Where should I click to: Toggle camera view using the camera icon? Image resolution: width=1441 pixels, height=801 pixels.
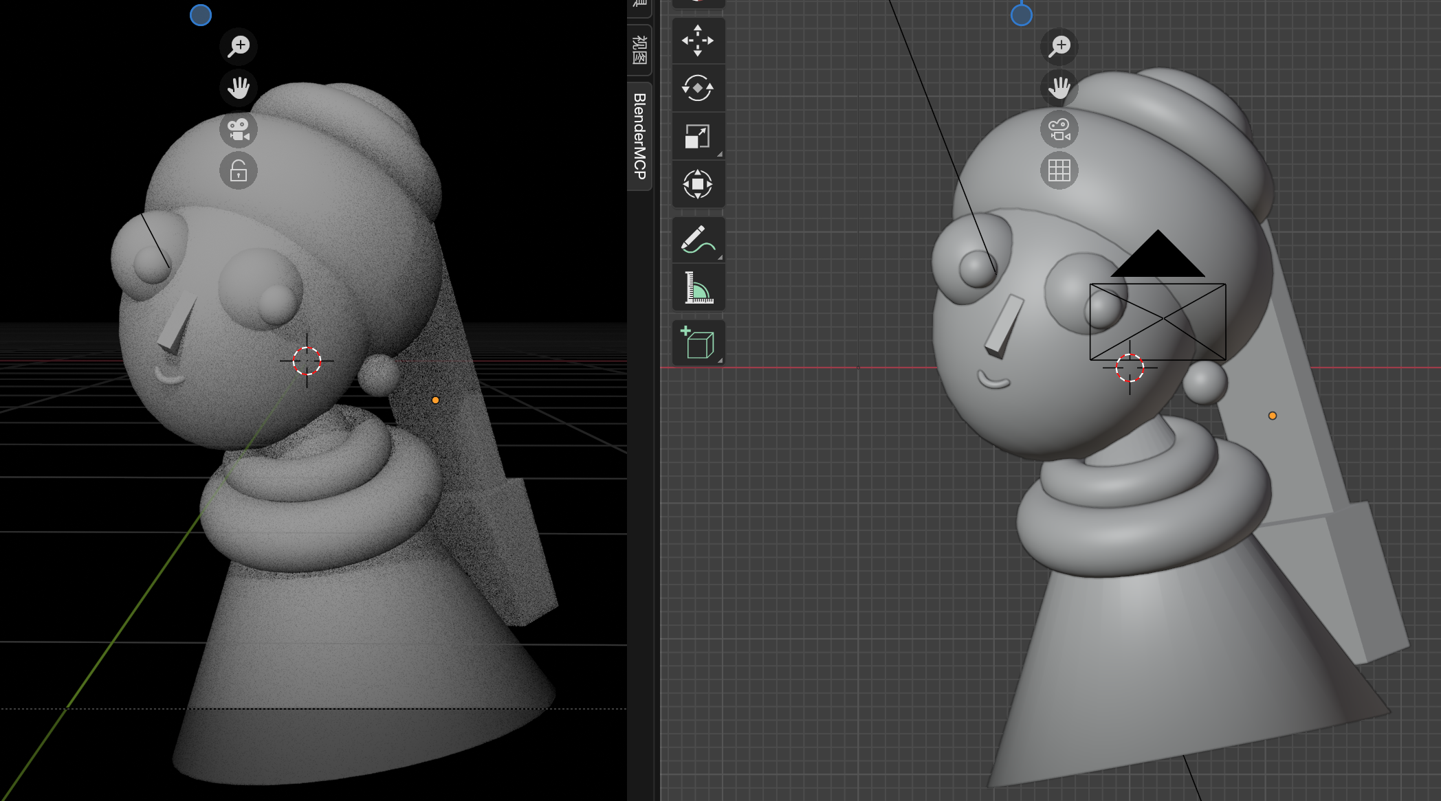coord(238,129)
